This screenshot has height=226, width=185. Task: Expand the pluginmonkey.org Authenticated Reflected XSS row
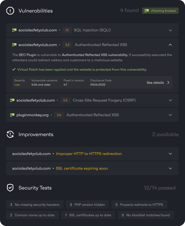pyautogui.click(x=170, y=115)
